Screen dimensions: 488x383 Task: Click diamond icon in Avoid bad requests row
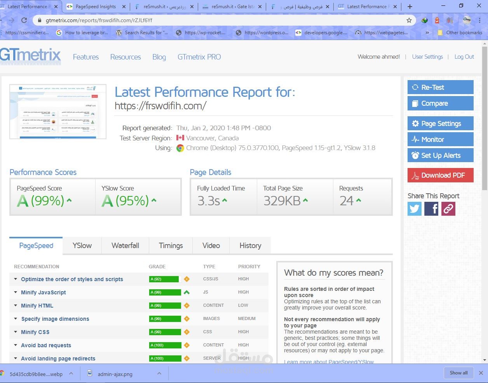187,345
